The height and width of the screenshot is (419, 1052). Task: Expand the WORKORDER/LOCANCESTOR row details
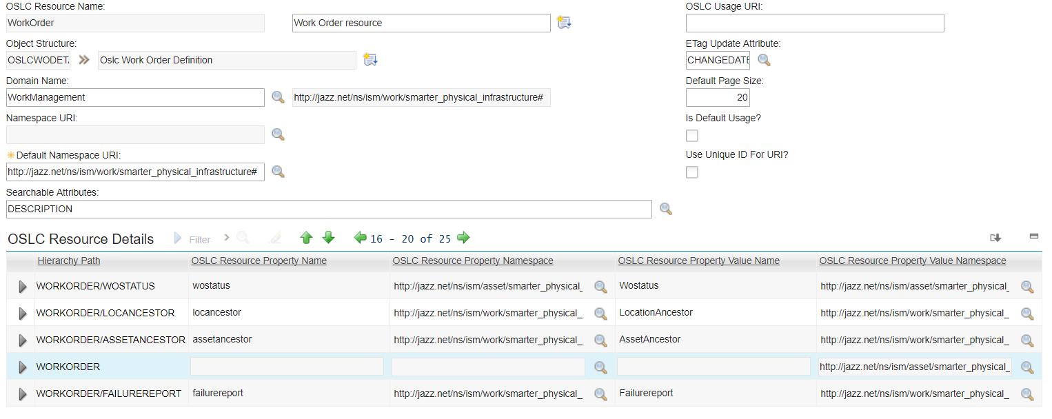(22, 314)
